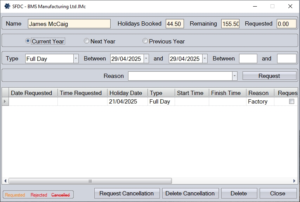
Task: Click the first empty time Between field
Action: 248,59
